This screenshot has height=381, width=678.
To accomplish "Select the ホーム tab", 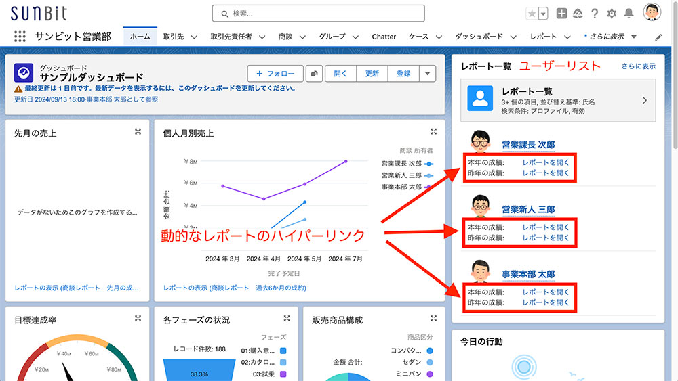I will pyautogui.click(x=140, y=37).
